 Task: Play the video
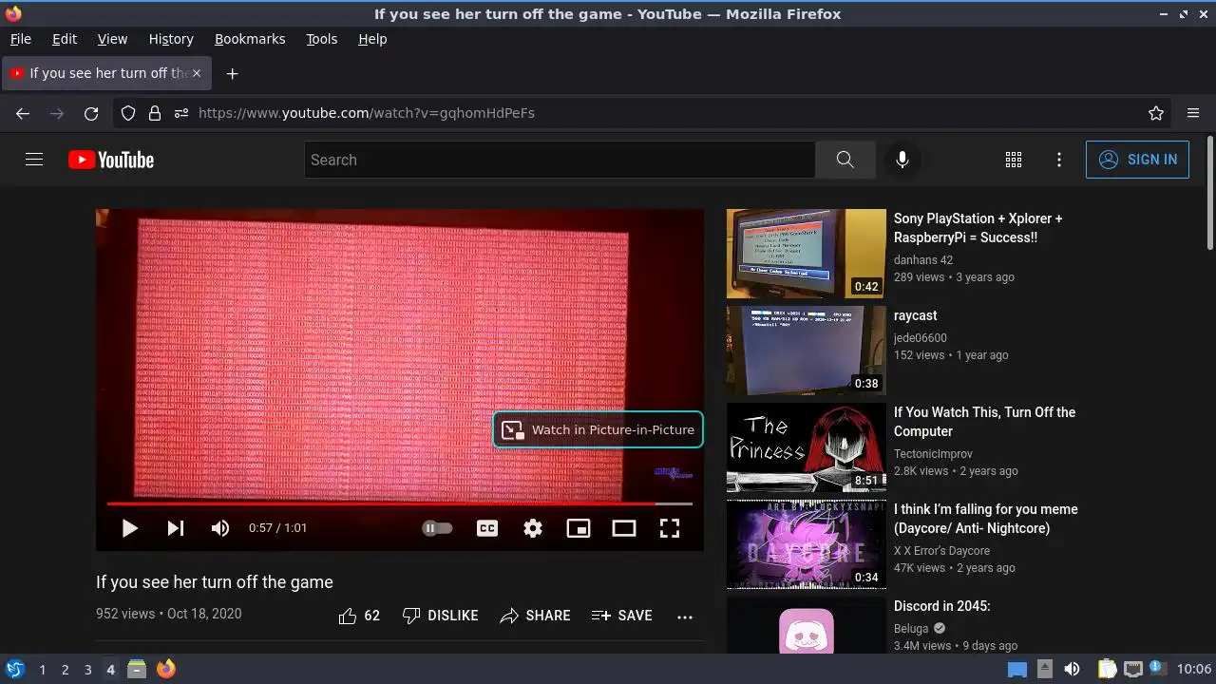130,528
